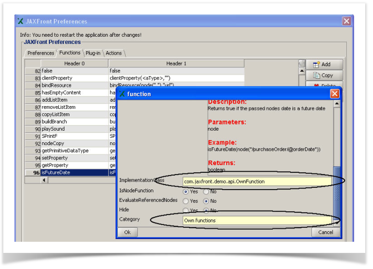The height and width of the screenshot is (269, 373).
Task: Click the function dialog title bar icon
Action: coord(122,94)
